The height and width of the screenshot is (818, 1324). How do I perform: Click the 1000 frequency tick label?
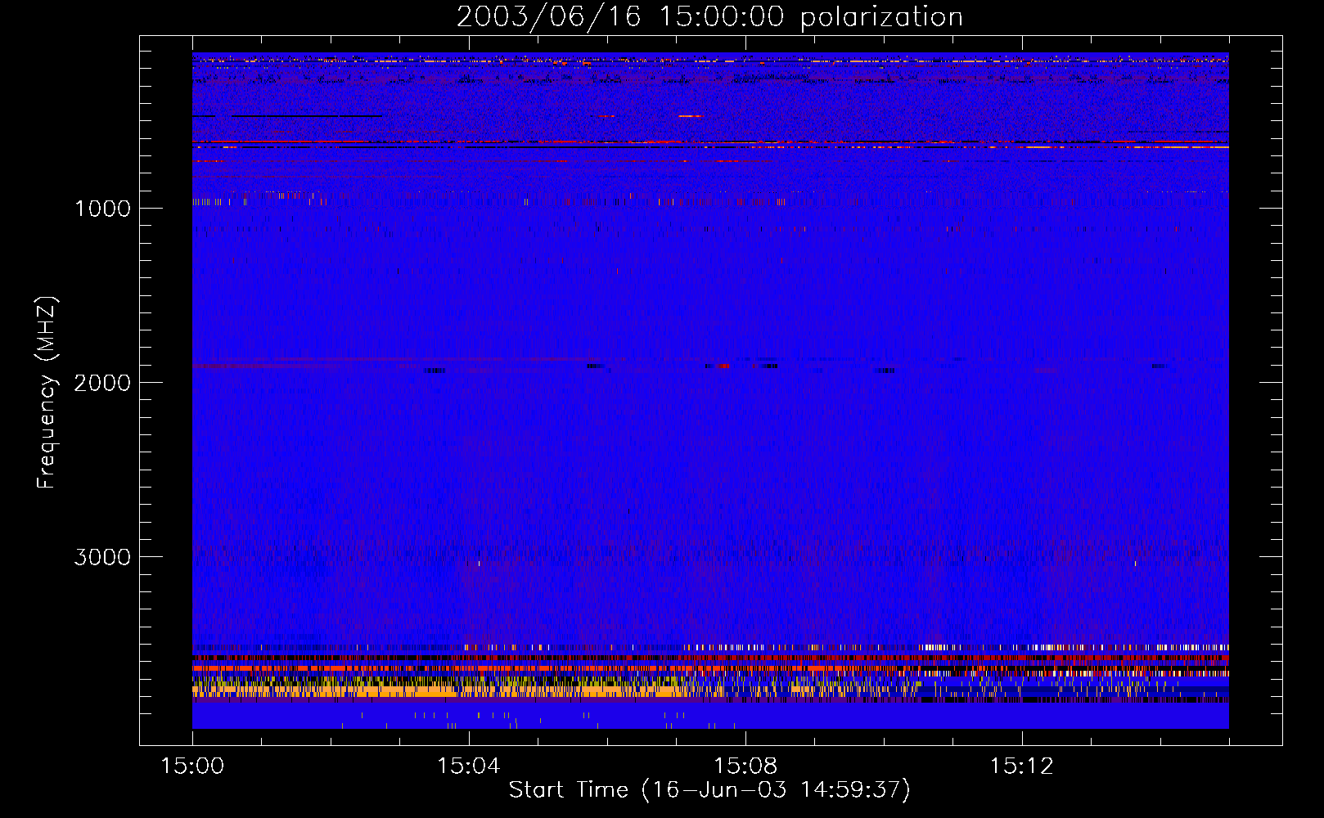pyautogui.click(x=102, y=209)
